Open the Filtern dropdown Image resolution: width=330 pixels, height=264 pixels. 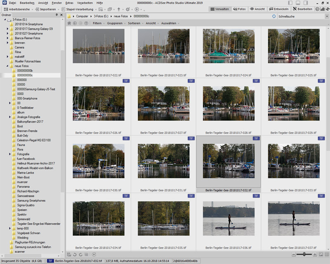tap(97, 23)
